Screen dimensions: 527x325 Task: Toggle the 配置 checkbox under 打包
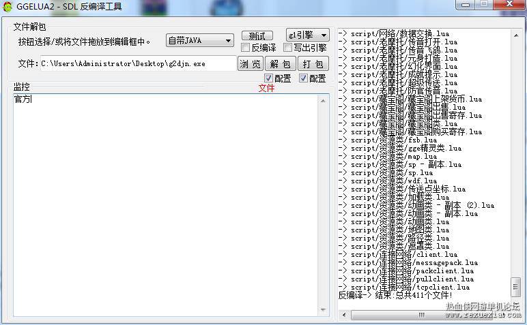click(303, 78)
